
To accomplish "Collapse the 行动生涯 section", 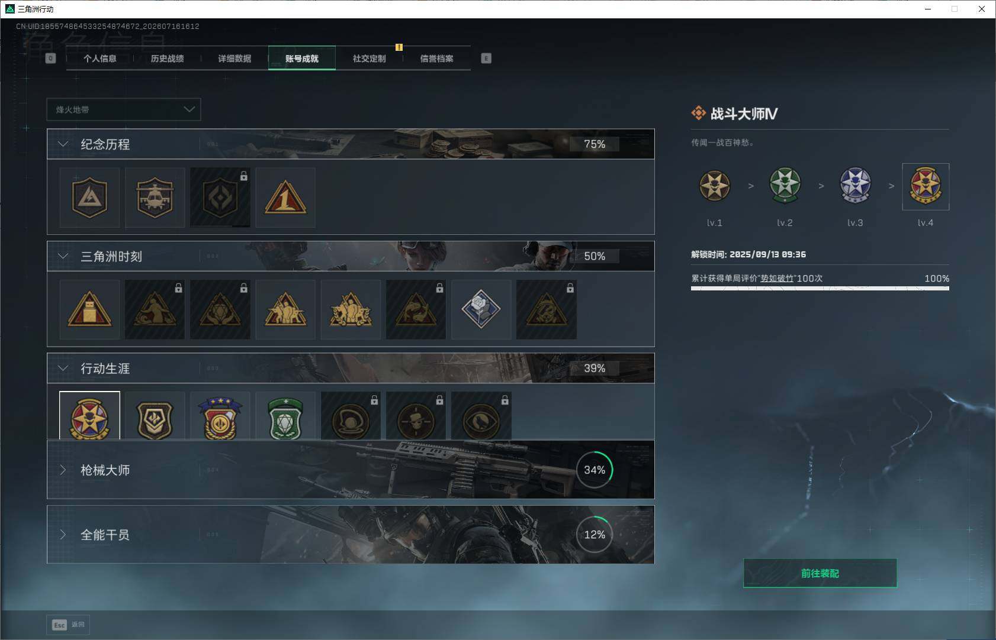I will coord(63,368).
